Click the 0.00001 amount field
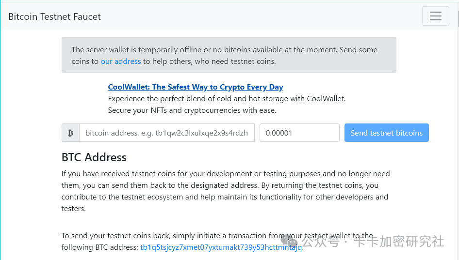This screenshot has width=459, height=260. coord(299,133)
